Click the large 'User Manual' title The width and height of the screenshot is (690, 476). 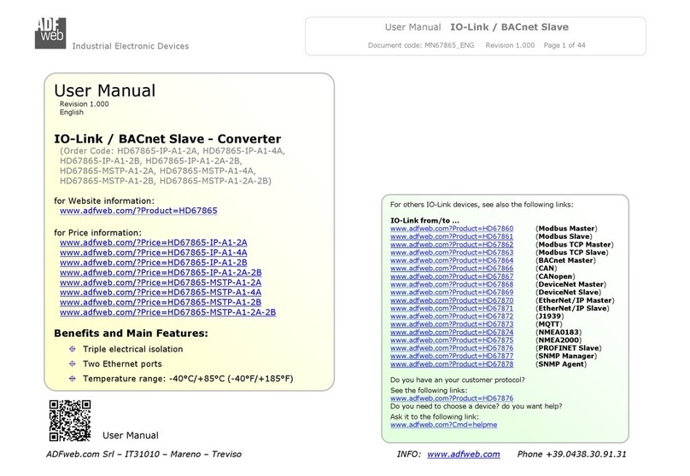(x=105, y=90)
